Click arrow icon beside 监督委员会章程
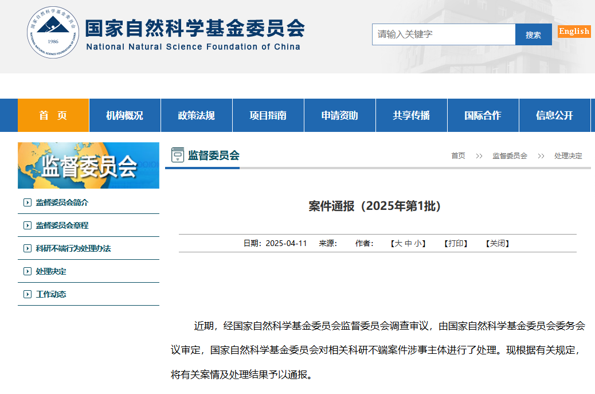 pos(27,225)
